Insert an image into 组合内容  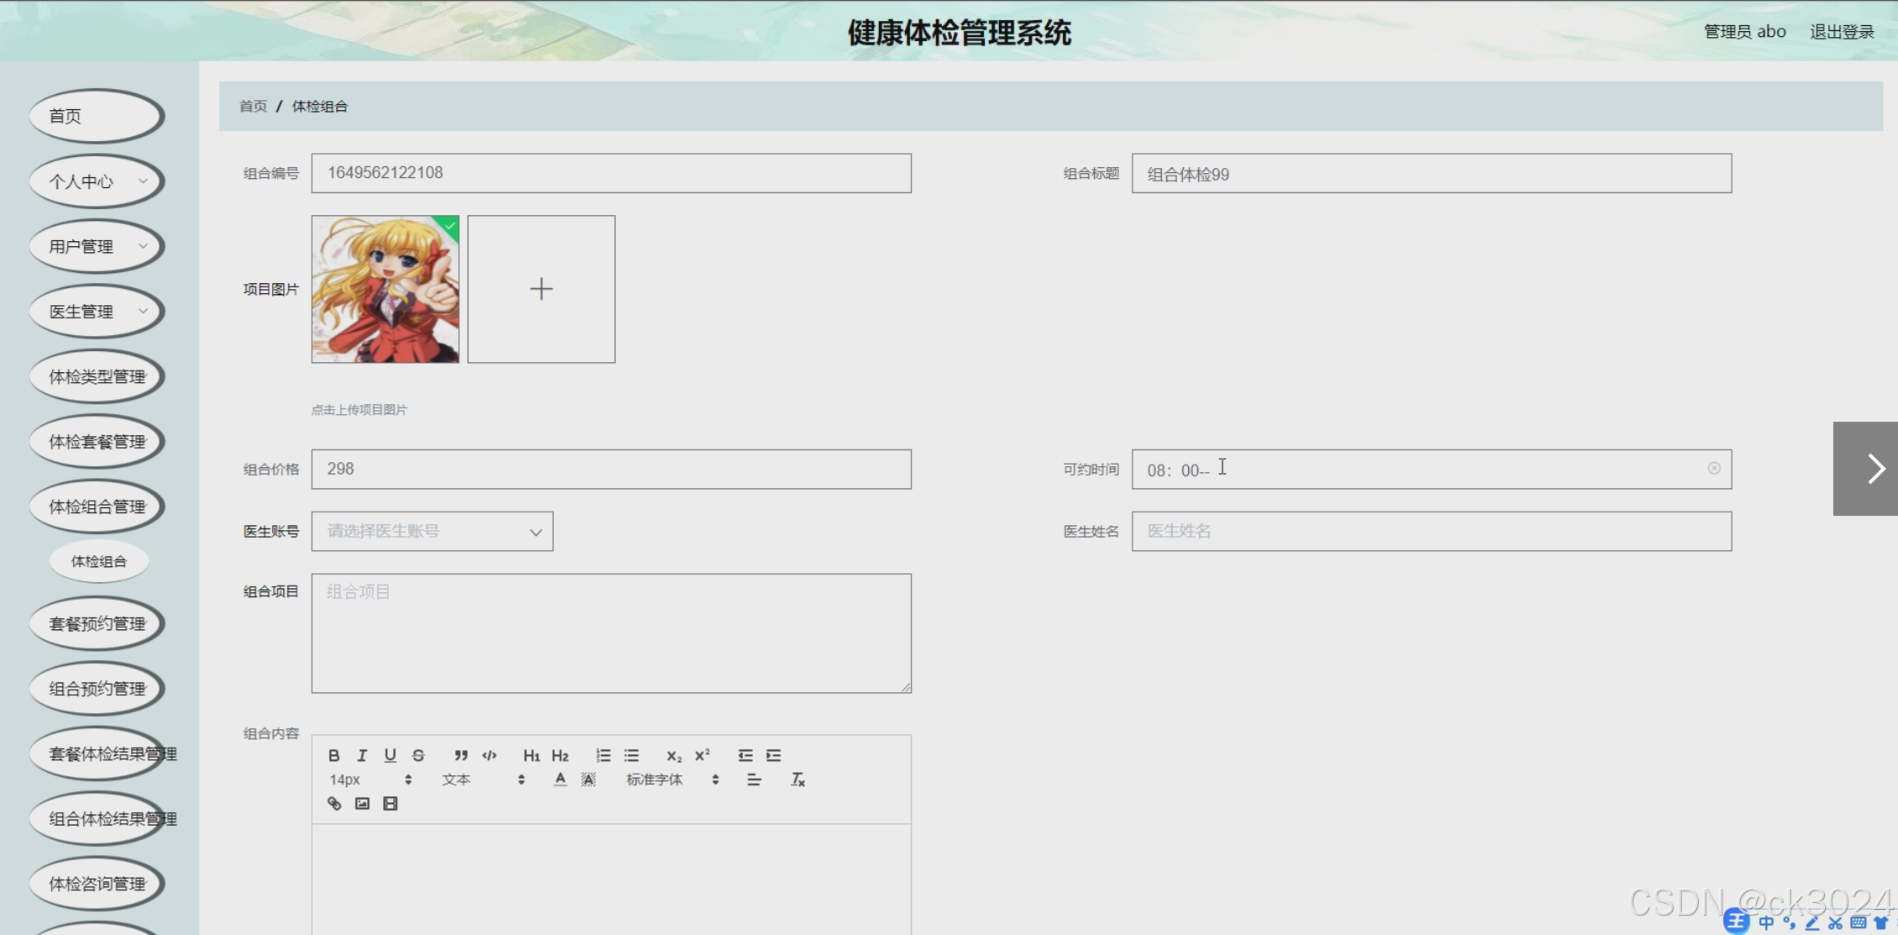point(362,804)
